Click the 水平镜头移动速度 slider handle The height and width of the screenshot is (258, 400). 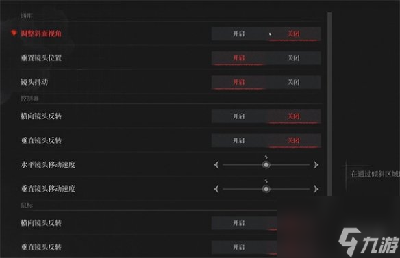(x=266, y=165)
